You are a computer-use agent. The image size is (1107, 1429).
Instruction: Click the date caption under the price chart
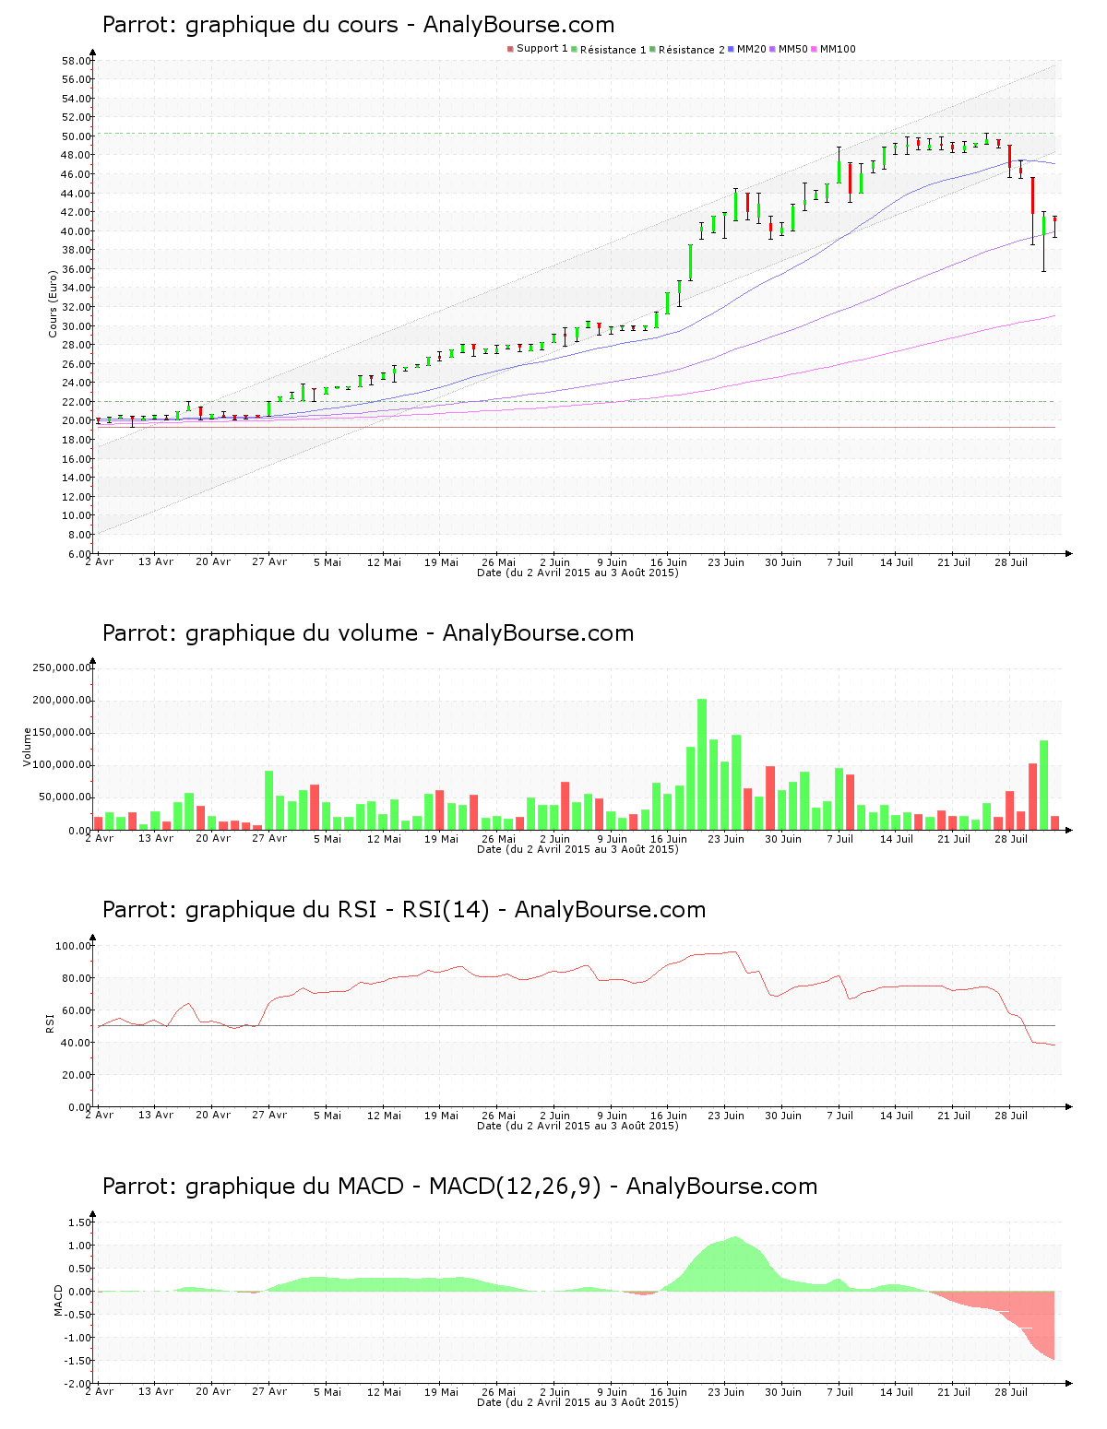[577, 573]
